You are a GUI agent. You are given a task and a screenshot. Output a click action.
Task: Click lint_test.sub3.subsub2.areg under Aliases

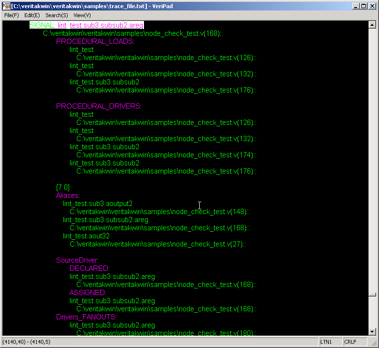[106, 220]
